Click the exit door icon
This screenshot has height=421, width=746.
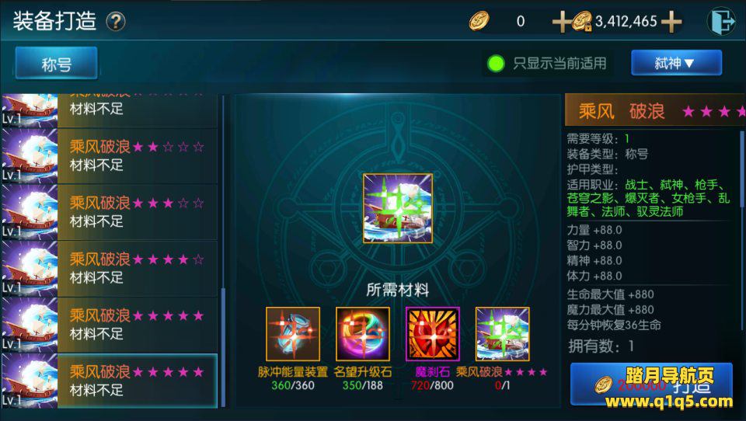(x=721, y=21)
